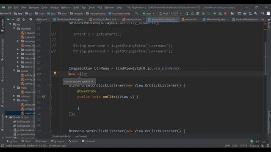Collapse the drawable folder
The width and height of the screenshot is (271, 152).
(14, 28)
